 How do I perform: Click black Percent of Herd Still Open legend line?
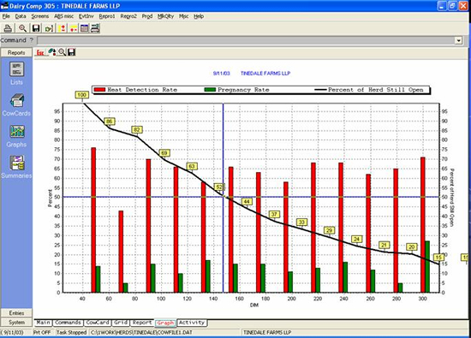point(320,90)
